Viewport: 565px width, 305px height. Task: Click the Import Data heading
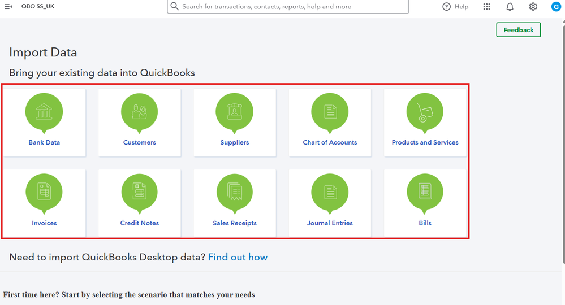click(43, 53)
